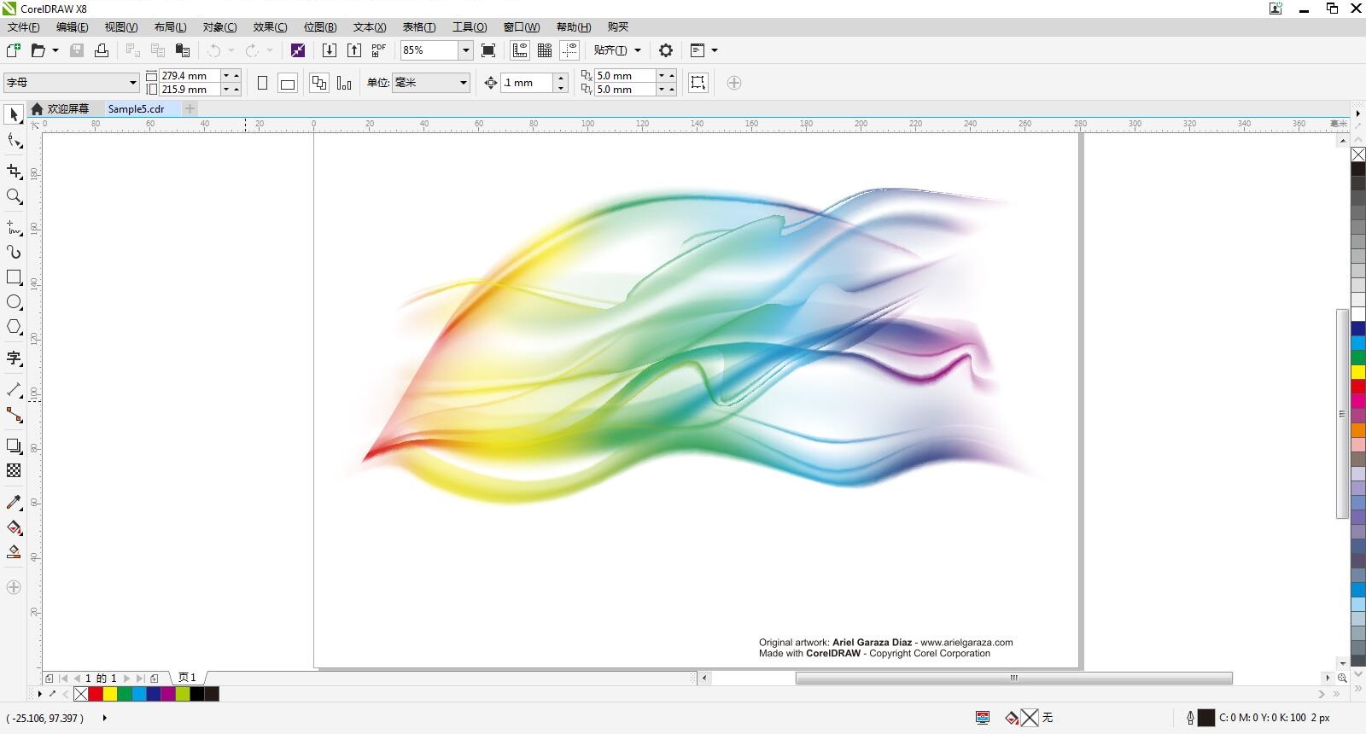Expand the document palette flyout arrow
Viewport: 1366px width, 734px height.
tap(40, 694)
